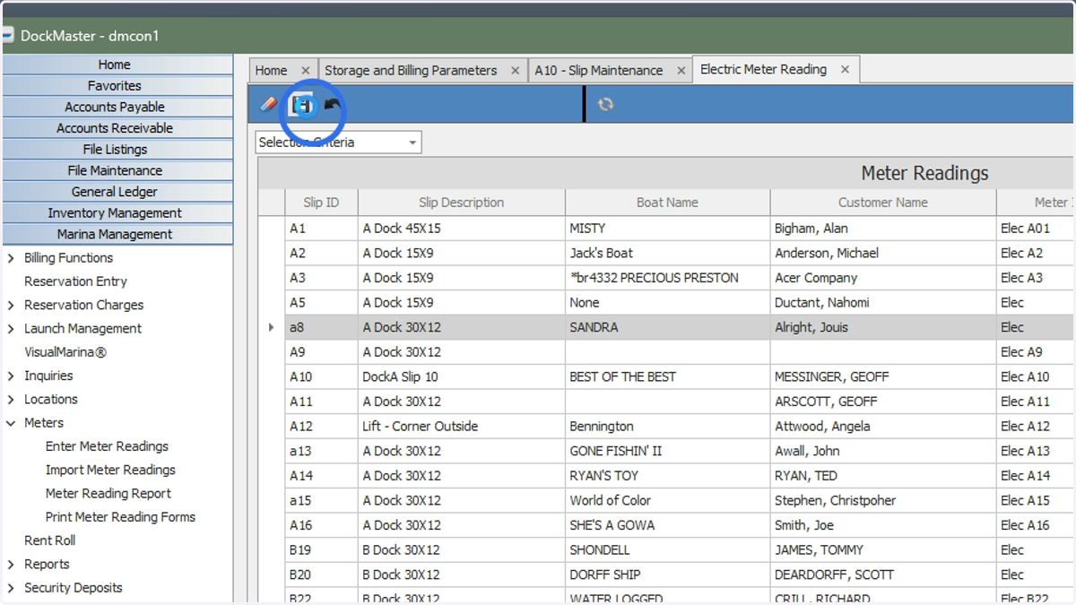This screenshot has height=605, width=1076.
Task: Open Print Meter Reading Forms
Action: [x=120, y=517]
